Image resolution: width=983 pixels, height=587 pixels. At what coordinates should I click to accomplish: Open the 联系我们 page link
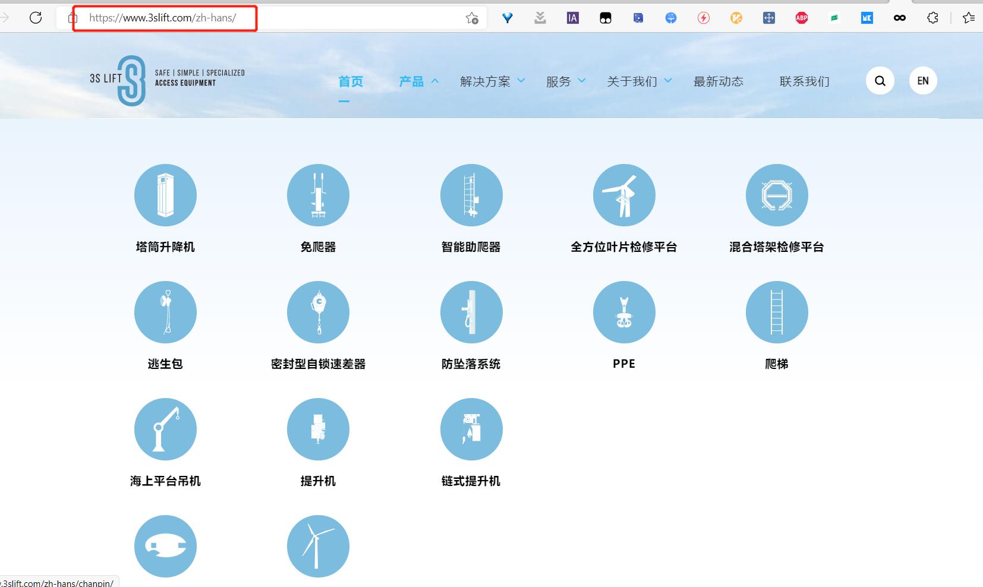click(x=804, y=81)
